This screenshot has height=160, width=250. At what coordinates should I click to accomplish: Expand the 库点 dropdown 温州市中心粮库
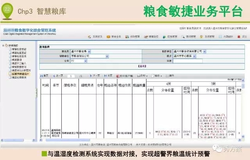click(x=194, y=56)
